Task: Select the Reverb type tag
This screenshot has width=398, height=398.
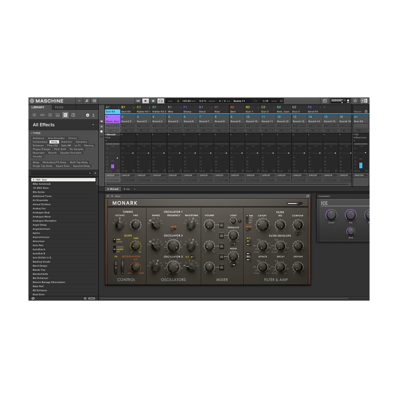Action: tap(53, 153)
